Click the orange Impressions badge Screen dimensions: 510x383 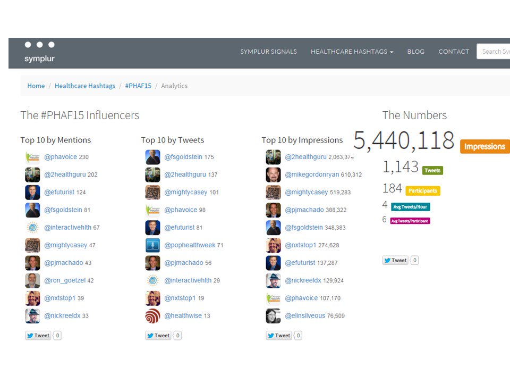(484, 147)
